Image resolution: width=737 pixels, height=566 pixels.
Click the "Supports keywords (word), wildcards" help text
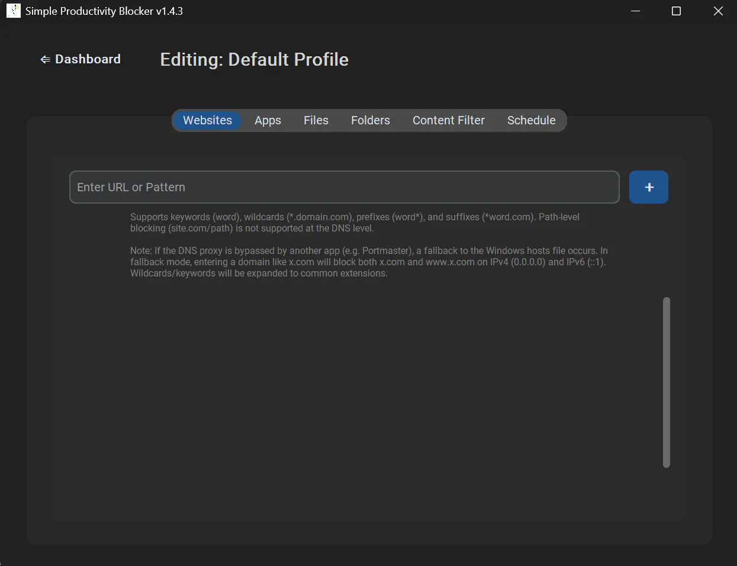point(355,223)
